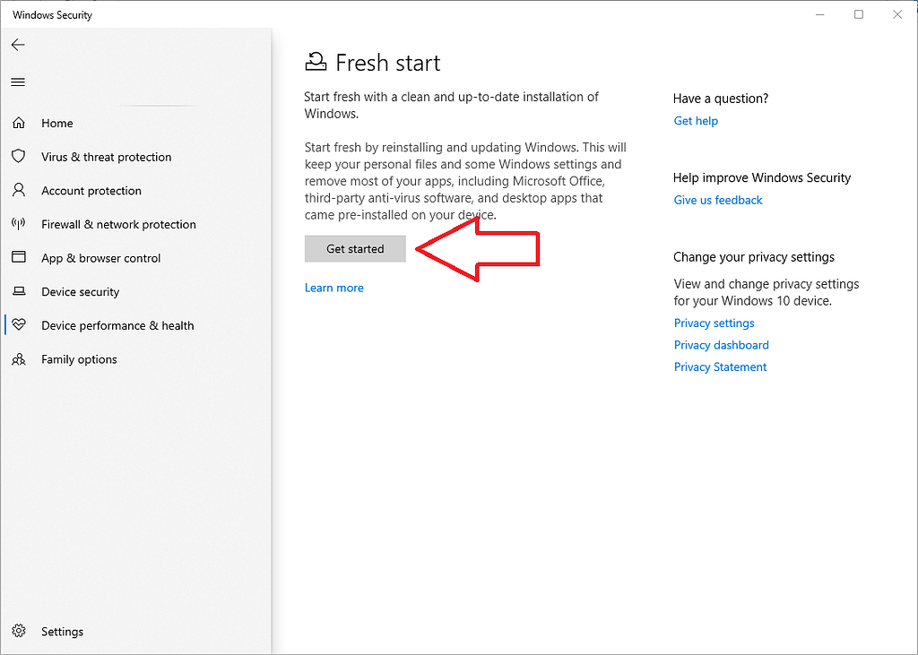Click the Device security laptop icon
The width and height of the screenshot is (918, 655).
[x=19, y=291]
